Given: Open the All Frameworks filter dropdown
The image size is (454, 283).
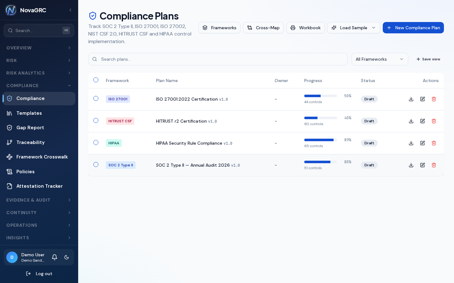Looking at the screenshot, I should [x=380, y=59].
